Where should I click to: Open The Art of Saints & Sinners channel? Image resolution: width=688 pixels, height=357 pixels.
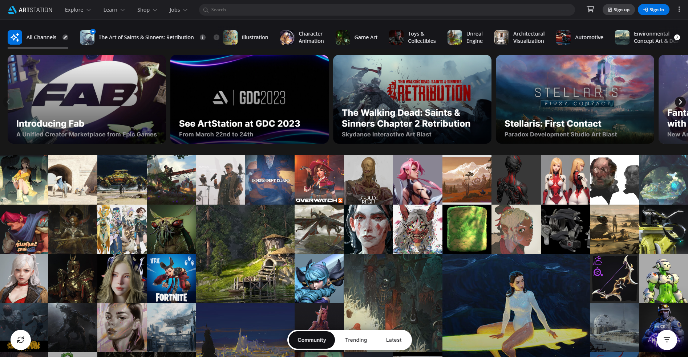click(x=137, y=37)
